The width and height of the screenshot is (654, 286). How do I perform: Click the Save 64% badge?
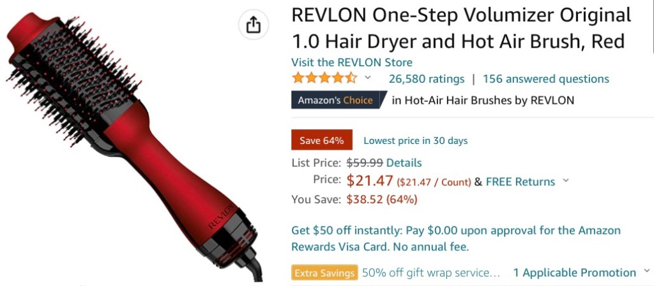pos(322,140)
